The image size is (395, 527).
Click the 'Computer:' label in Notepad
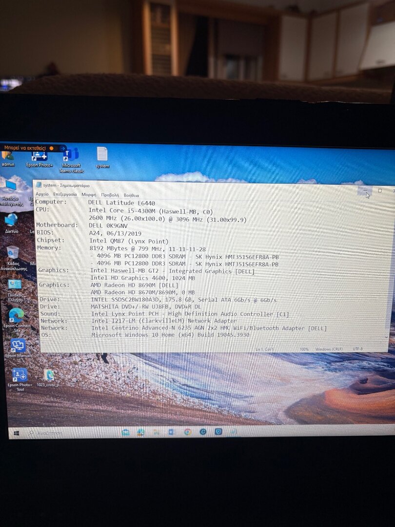tap(51, 202)
